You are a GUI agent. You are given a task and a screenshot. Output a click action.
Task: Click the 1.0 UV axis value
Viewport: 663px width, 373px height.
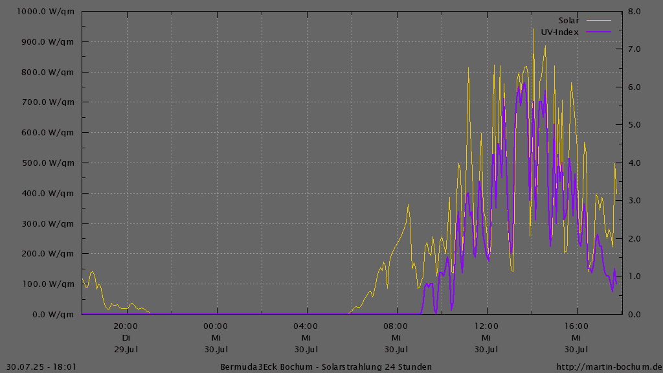click(635, 276)
